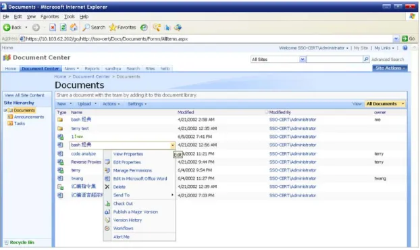This screenshot has width=420, height=250.
Task: Open the All Documents view dropdown
Action: tap(385, 103)
